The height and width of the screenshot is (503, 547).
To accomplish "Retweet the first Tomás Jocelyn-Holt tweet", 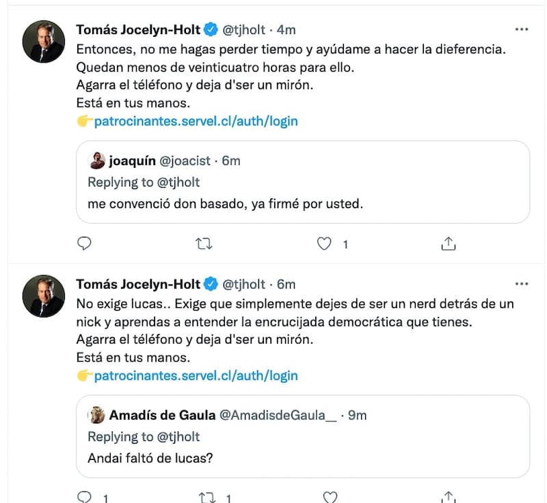I will pyautogui.click(x=204, y=243).
